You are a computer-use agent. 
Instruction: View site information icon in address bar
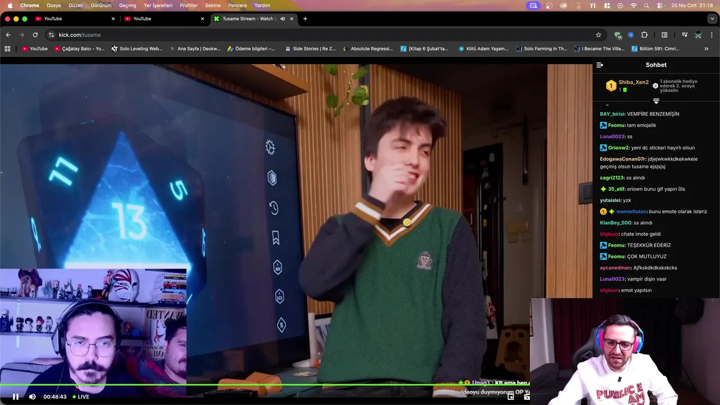tap(51, 35)
